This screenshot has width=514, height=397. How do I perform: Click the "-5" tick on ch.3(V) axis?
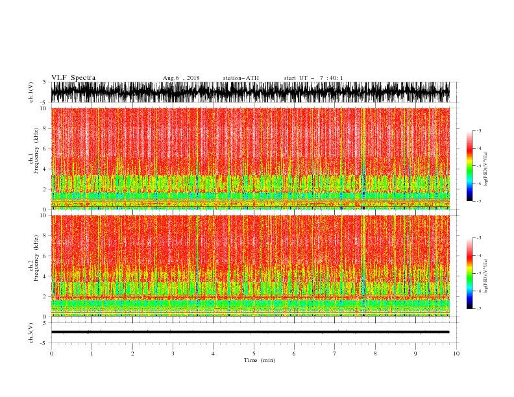click(44, 343)
